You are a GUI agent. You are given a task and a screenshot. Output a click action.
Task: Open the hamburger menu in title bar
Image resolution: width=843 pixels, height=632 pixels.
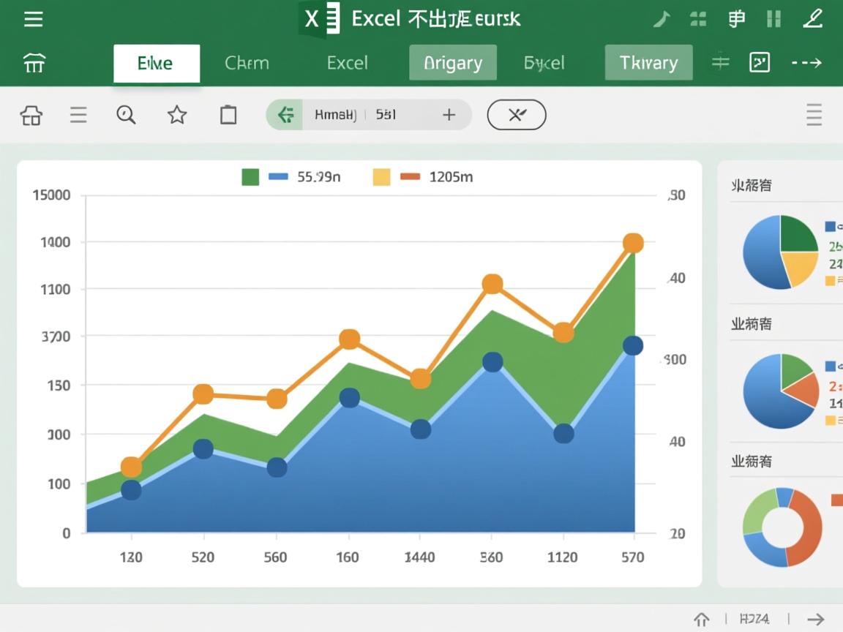coord(33,19)
